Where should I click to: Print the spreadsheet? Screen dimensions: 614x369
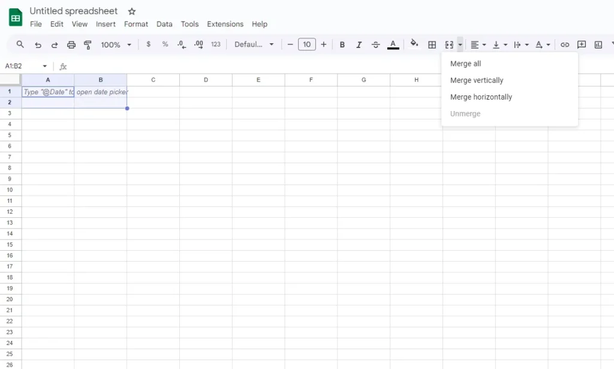point(71,44)
